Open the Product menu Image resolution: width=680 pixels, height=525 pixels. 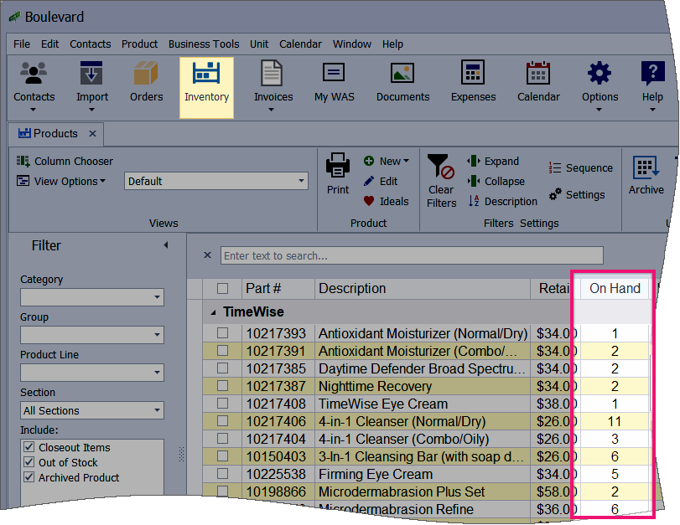(x=139, y=44)
